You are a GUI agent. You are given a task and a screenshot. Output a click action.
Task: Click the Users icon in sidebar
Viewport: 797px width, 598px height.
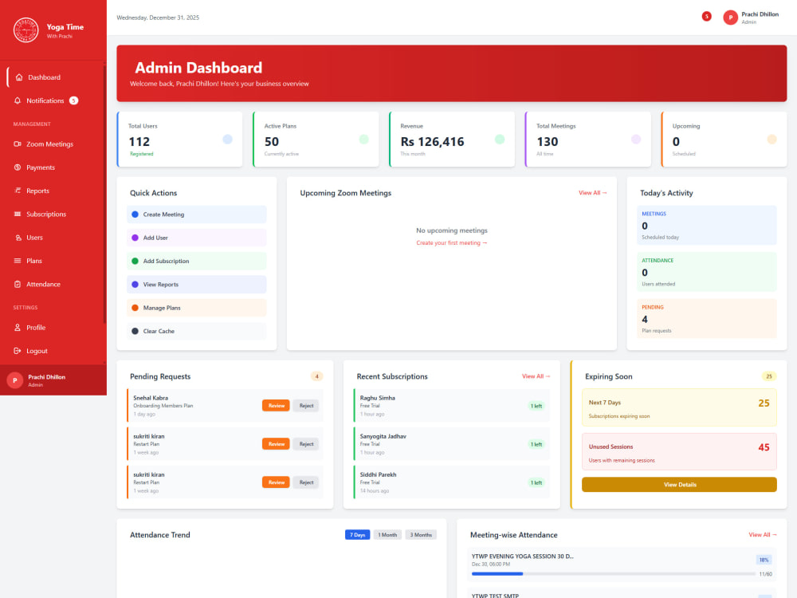tap(18, 238)
